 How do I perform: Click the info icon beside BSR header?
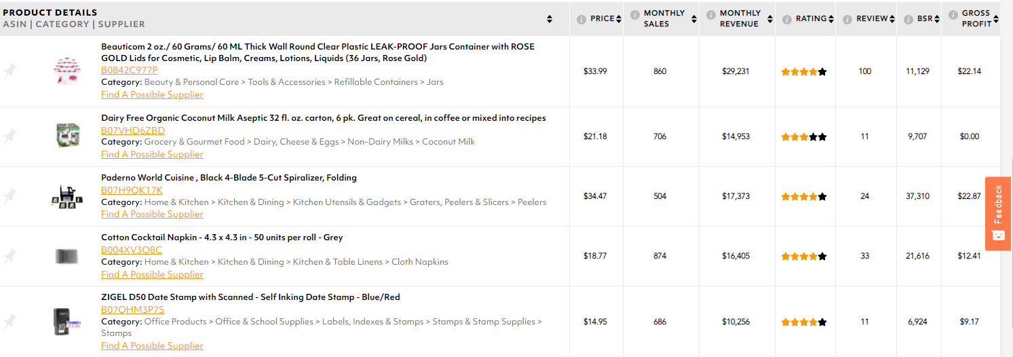pos(909,19)
